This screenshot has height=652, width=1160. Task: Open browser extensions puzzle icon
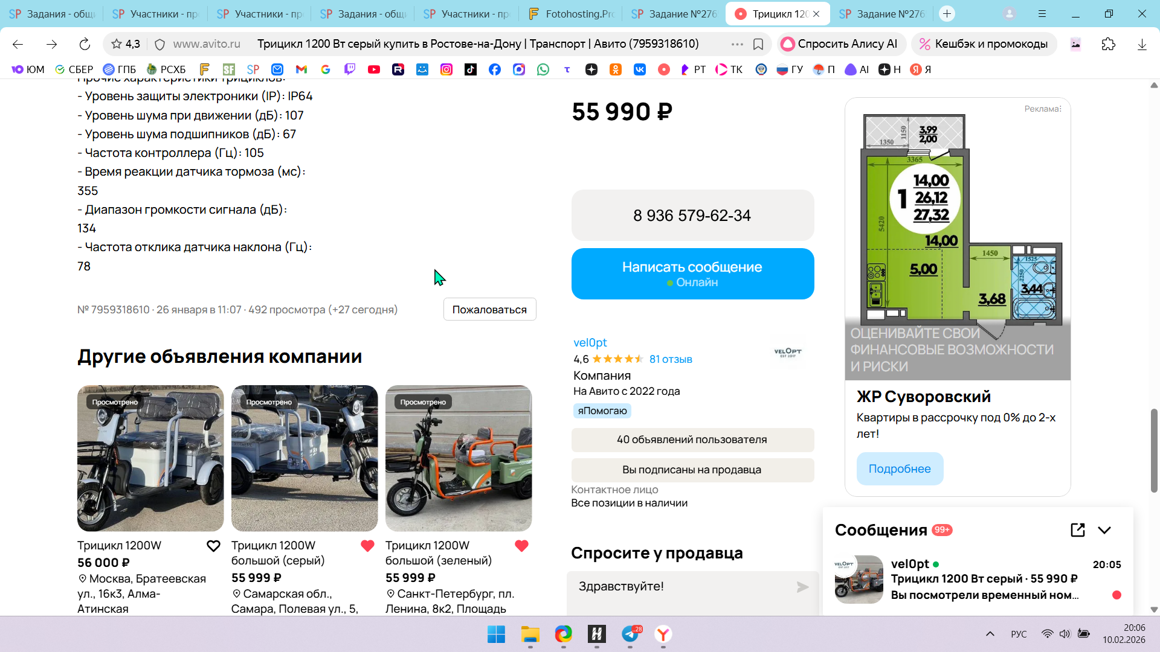(1108, 44)
